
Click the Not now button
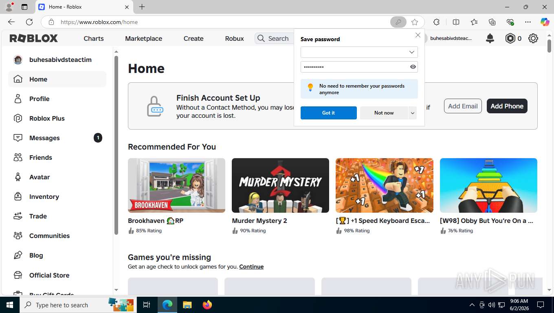coord(384,113)
